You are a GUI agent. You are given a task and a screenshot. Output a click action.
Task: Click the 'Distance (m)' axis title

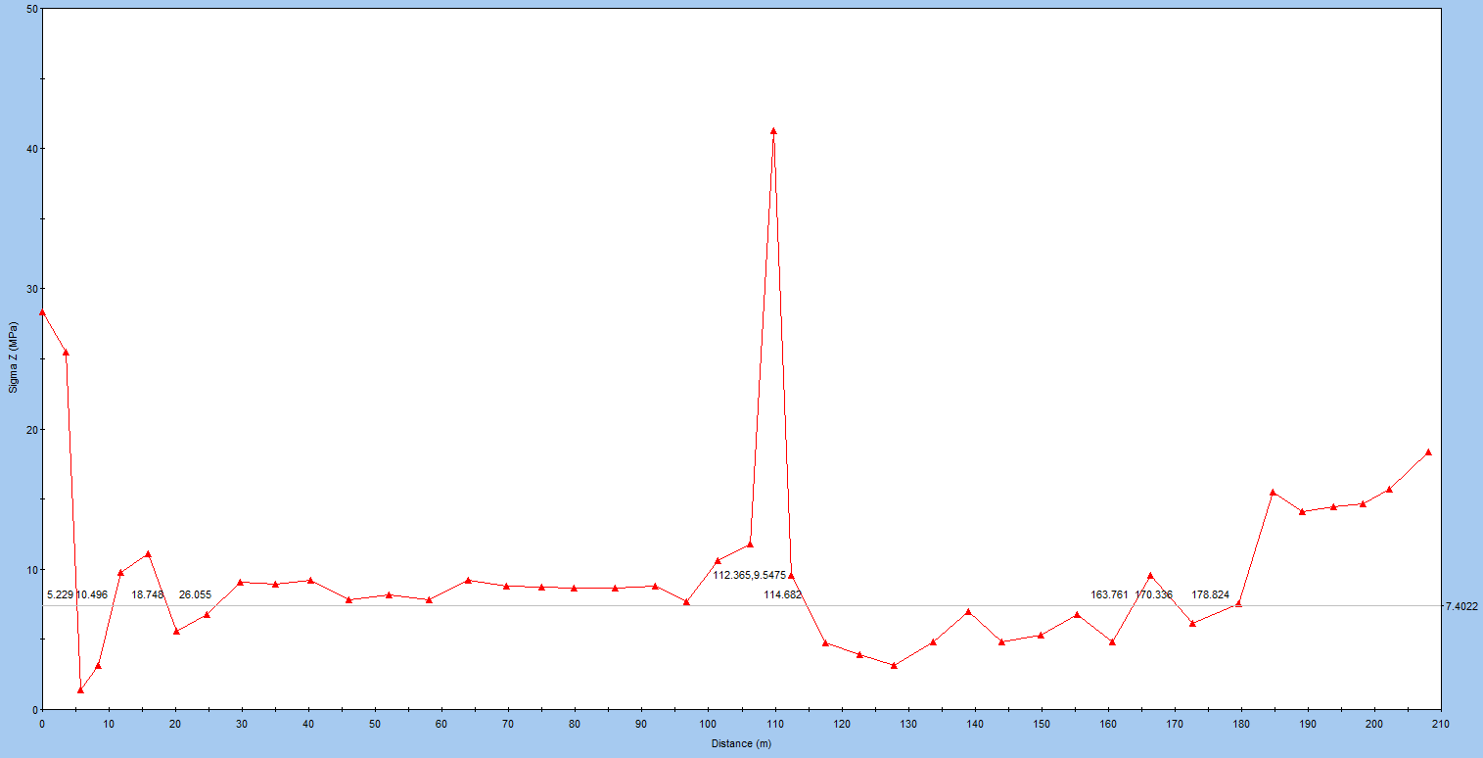(x=741, y=743)
